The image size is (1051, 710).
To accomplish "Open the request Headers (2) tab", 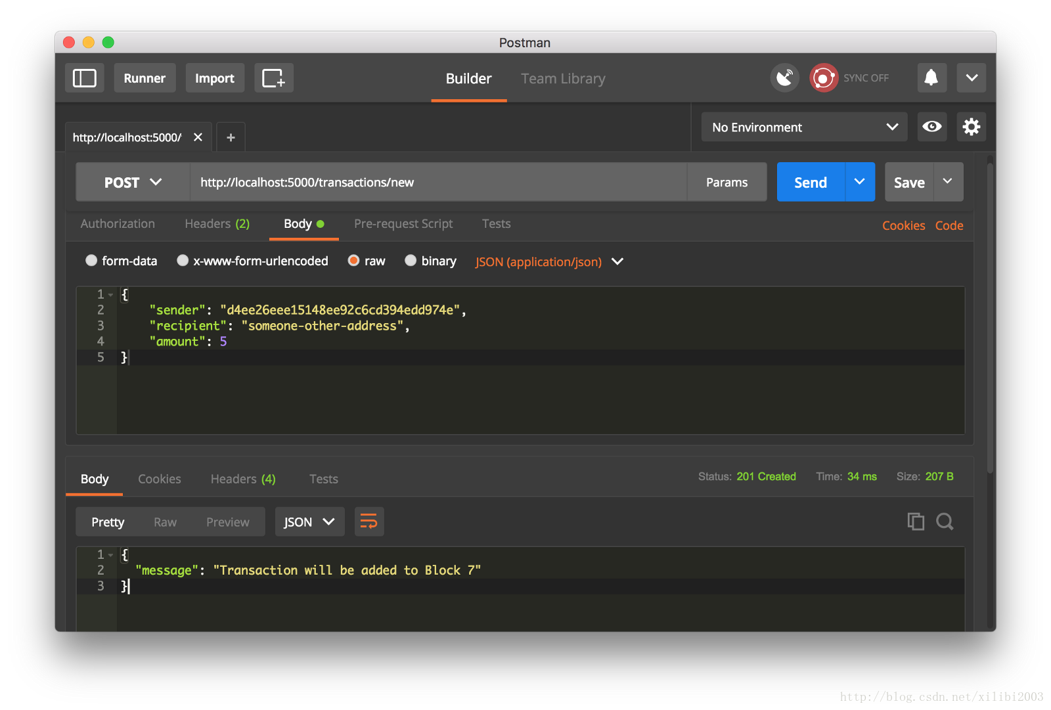I will (x=217, y=224).
